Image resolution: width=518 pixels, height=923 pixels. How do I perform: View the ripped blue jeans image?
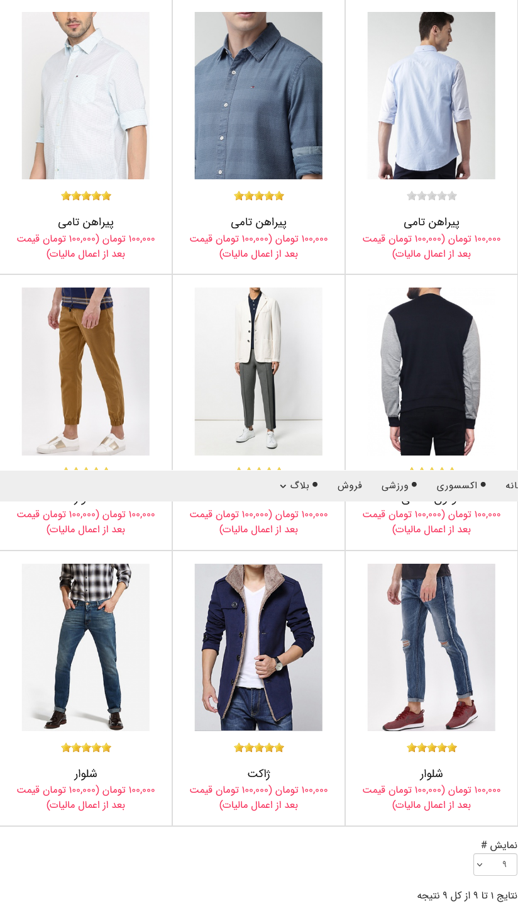(431, 647)
